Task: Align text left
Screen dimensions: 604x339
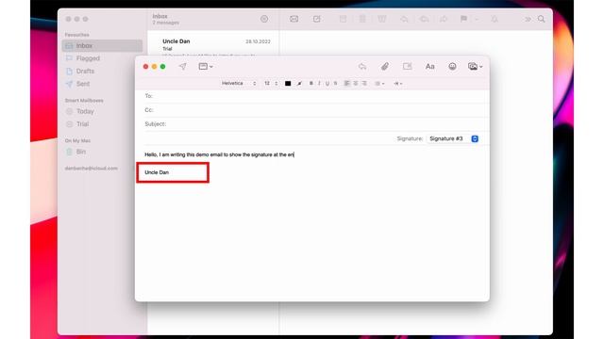Action: click(x=347, y=84)
